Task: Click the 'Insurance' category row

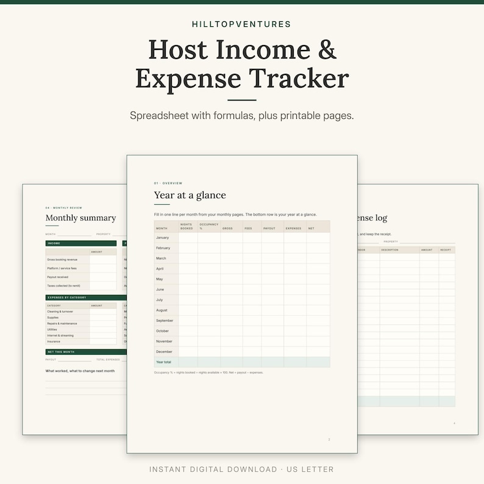Action: coord(81,341)
